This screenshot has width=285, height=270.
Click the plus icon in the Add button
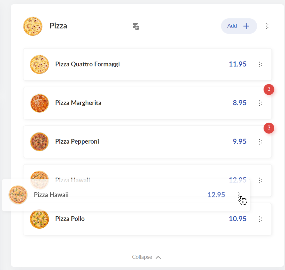(x=246, y=26)
